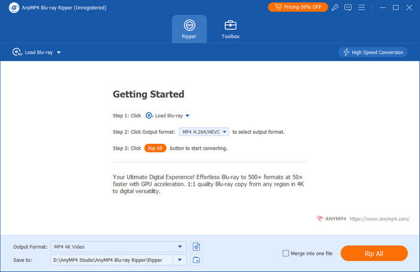Click the small Rip All button in Step 3
The height and width of the screenshot is (272, 420).
pos(155,148)
